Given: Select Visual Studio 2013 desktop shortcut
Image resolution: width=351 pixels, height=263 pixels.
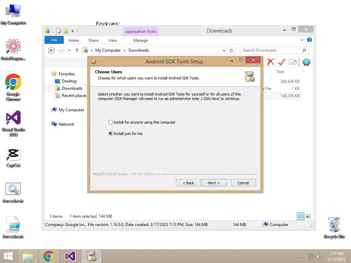Looking at the screenshot, I should [13, 123].
